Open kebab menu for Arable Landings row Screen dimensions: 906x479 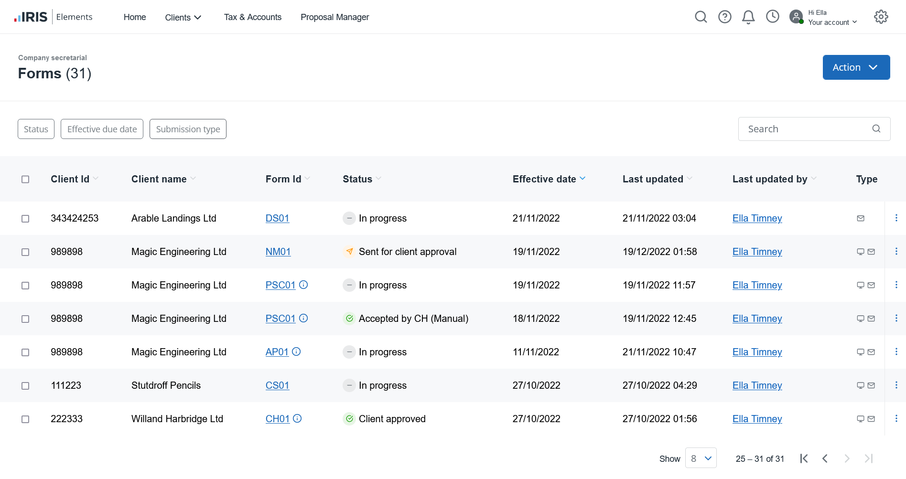tap(896, 218)
